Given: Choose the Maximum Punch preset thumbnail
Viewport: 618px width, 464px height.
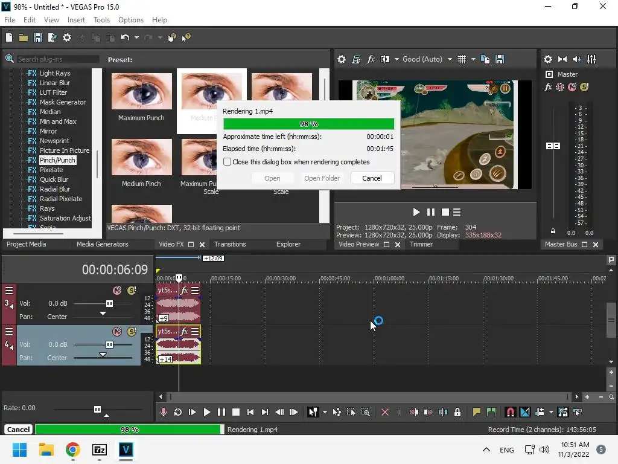Looking at the screenshot, I should click(x=141, y=91).
